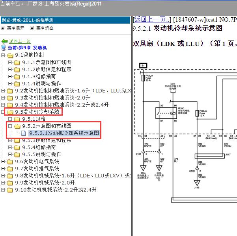237x236 pixels.
Task: Expand the 9.6发动机电气系统 node
Action: pos(3,162)
